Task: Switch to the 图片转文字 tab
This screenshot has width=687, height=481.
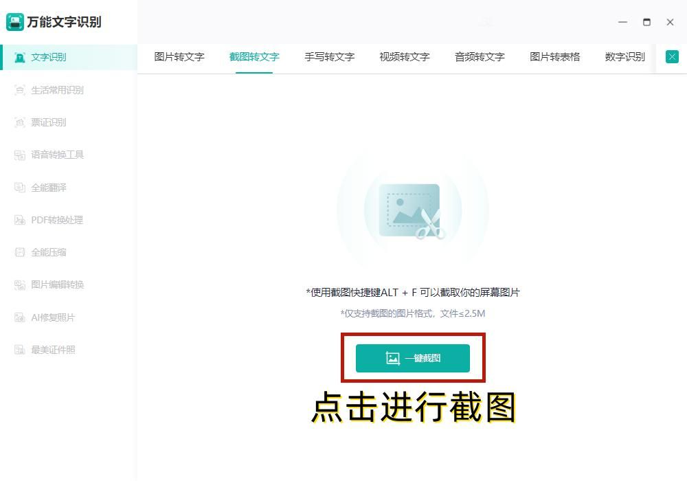Action: pos(179,57)
